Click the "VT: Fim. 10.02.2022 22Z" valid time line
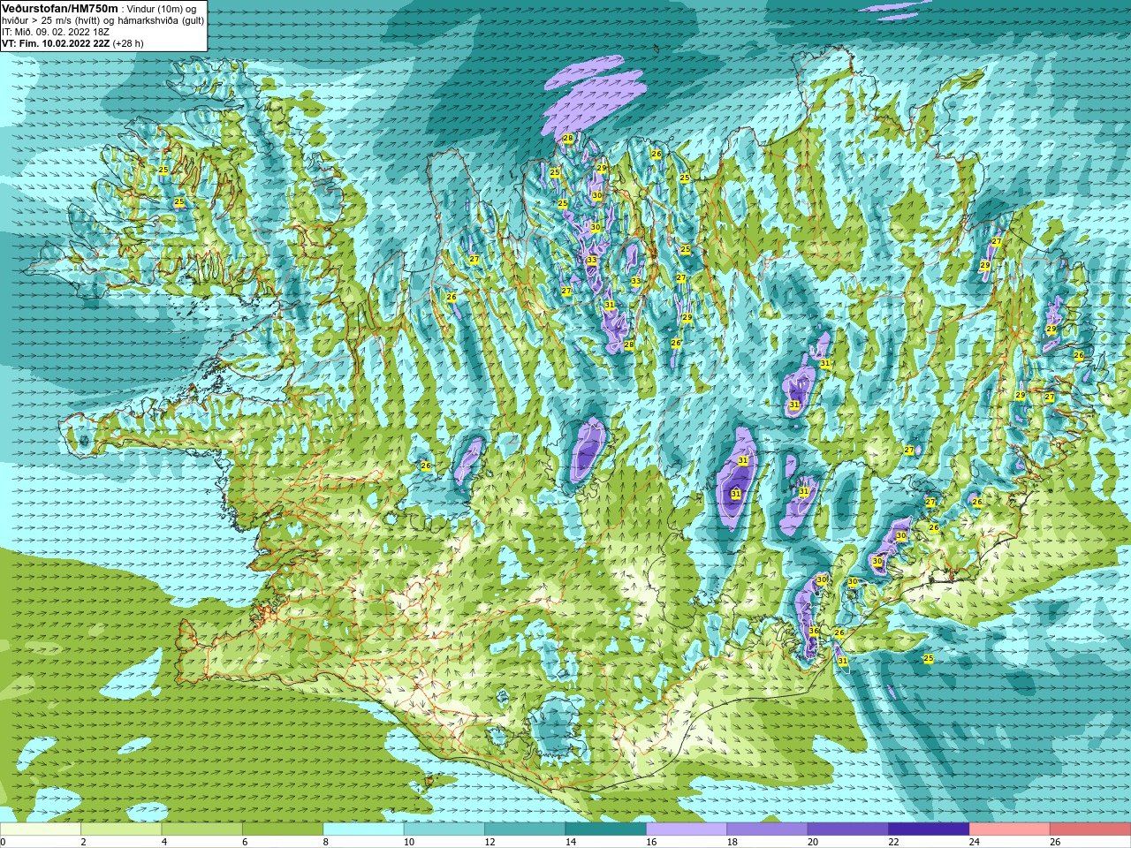 point(72,43)
